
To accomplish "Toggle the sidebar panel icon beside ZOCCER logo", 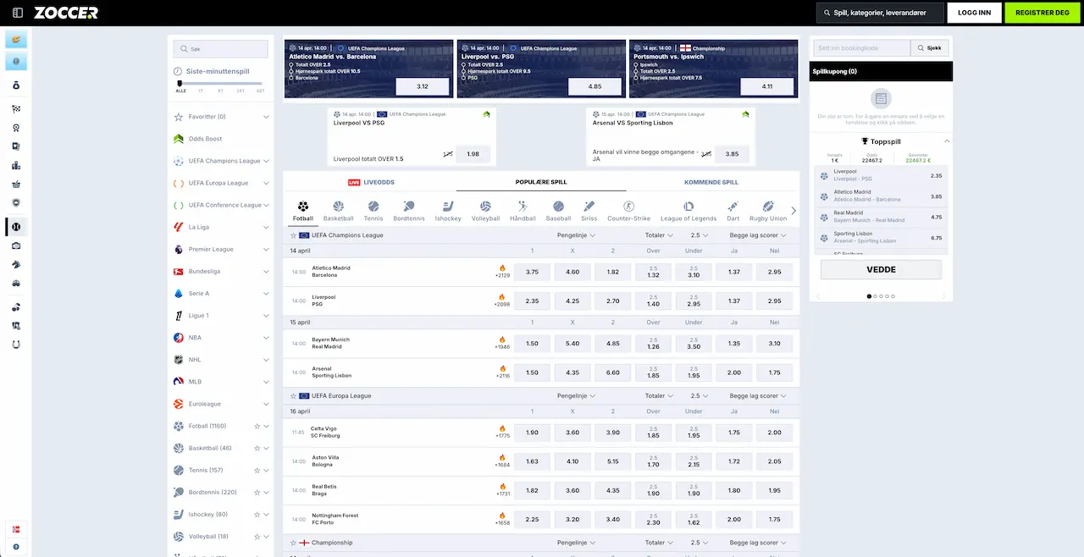I will (18, 13).
